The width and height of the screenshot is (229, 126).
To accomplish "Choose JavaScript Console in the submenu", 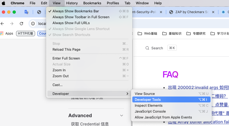I will tap(150, 112).
